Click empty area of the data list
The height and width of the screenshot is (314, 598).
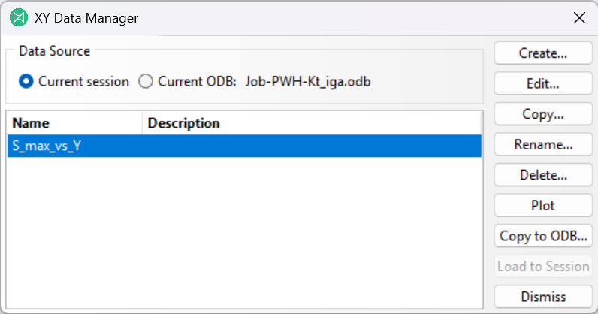[x=244, y=232]
